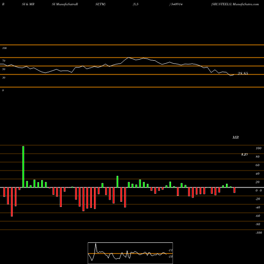Click the stock code '540914'

point(176,4)
